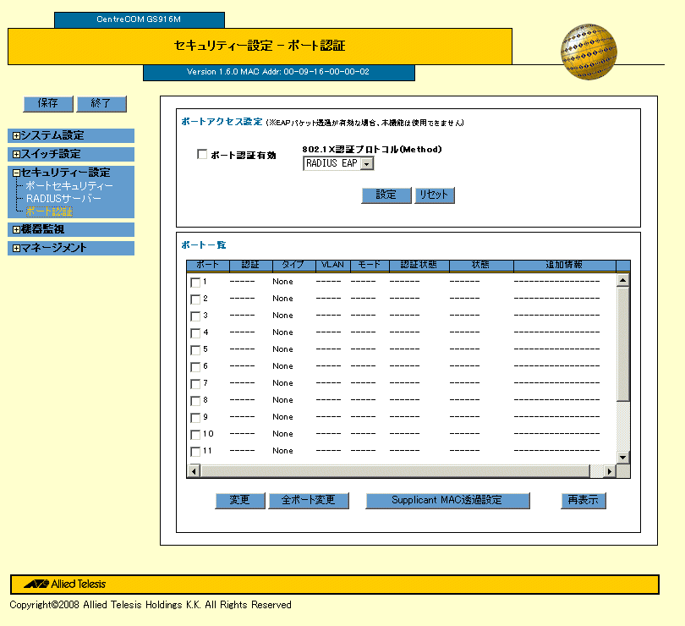This screenshot has height=626, width=685.
Task: Tick the checkbox for port 5
Action: [x=195, y=349]
